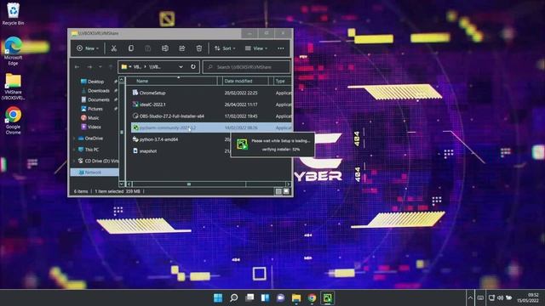Click PyCharm installer icon on taskbar

tap(327, 297)
